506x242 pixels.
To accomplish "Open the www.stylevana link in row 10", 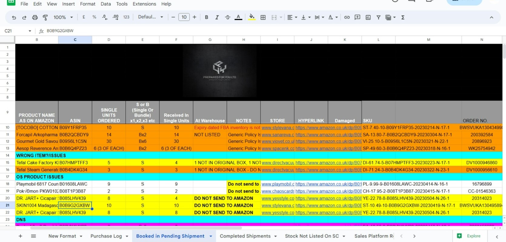I will click(x=278, y=128).
